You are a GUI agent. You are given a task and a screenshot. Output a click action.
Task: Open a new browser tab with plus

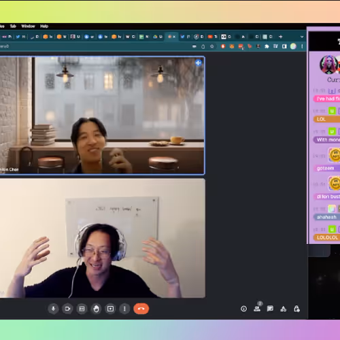281,37
